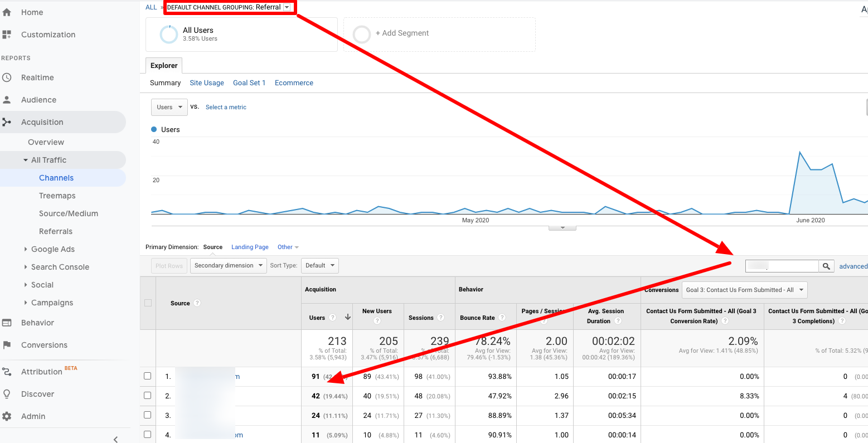The image size is (868, 443).
Task: Check the checkbox for row 1
Action: coord(148,376)
